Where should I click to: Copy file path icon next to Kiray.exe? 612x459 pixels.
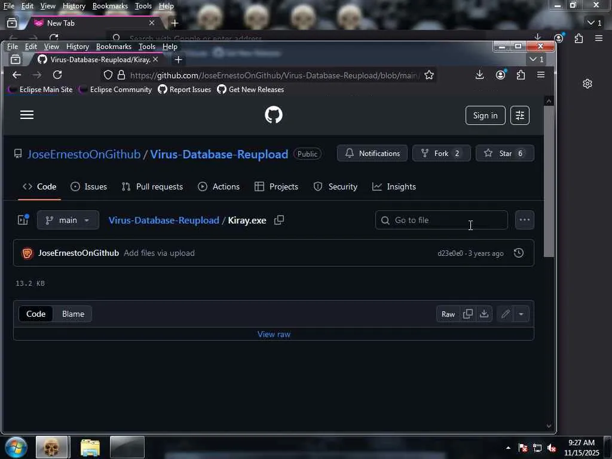(279, 220)
